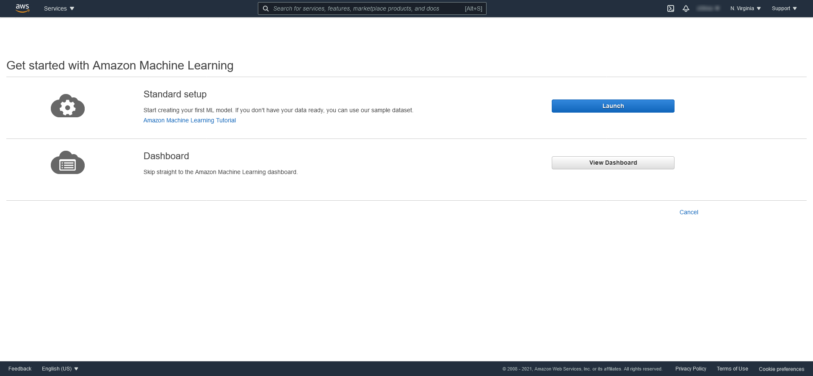Click the Standard setup gear cloud icon
813x376 pixels.
(x=68, y=106)
